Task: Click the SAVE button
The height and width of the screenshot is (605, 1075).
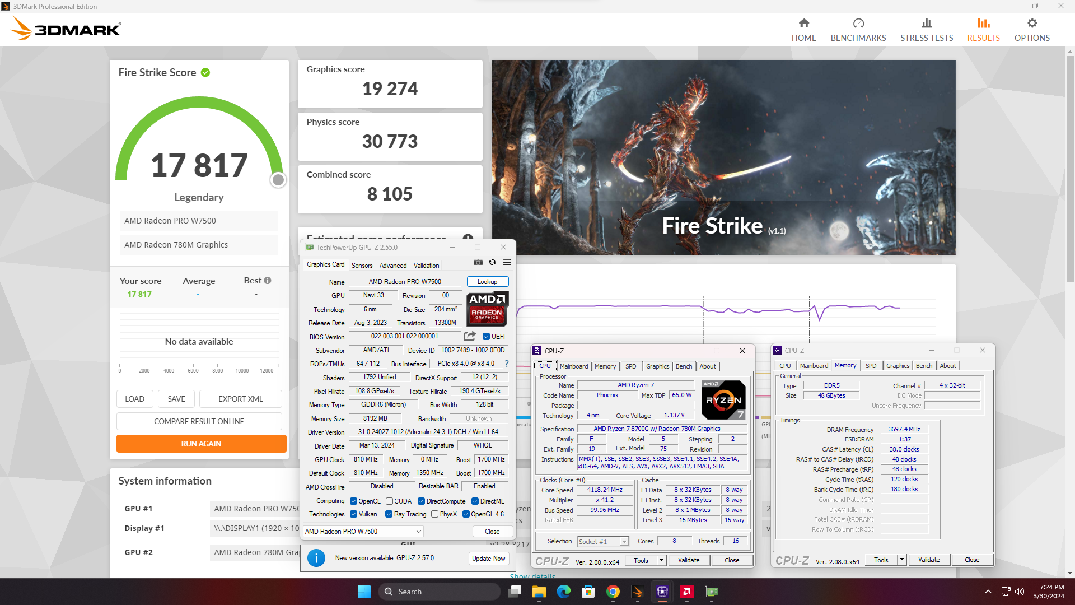Action: [176, 399]
